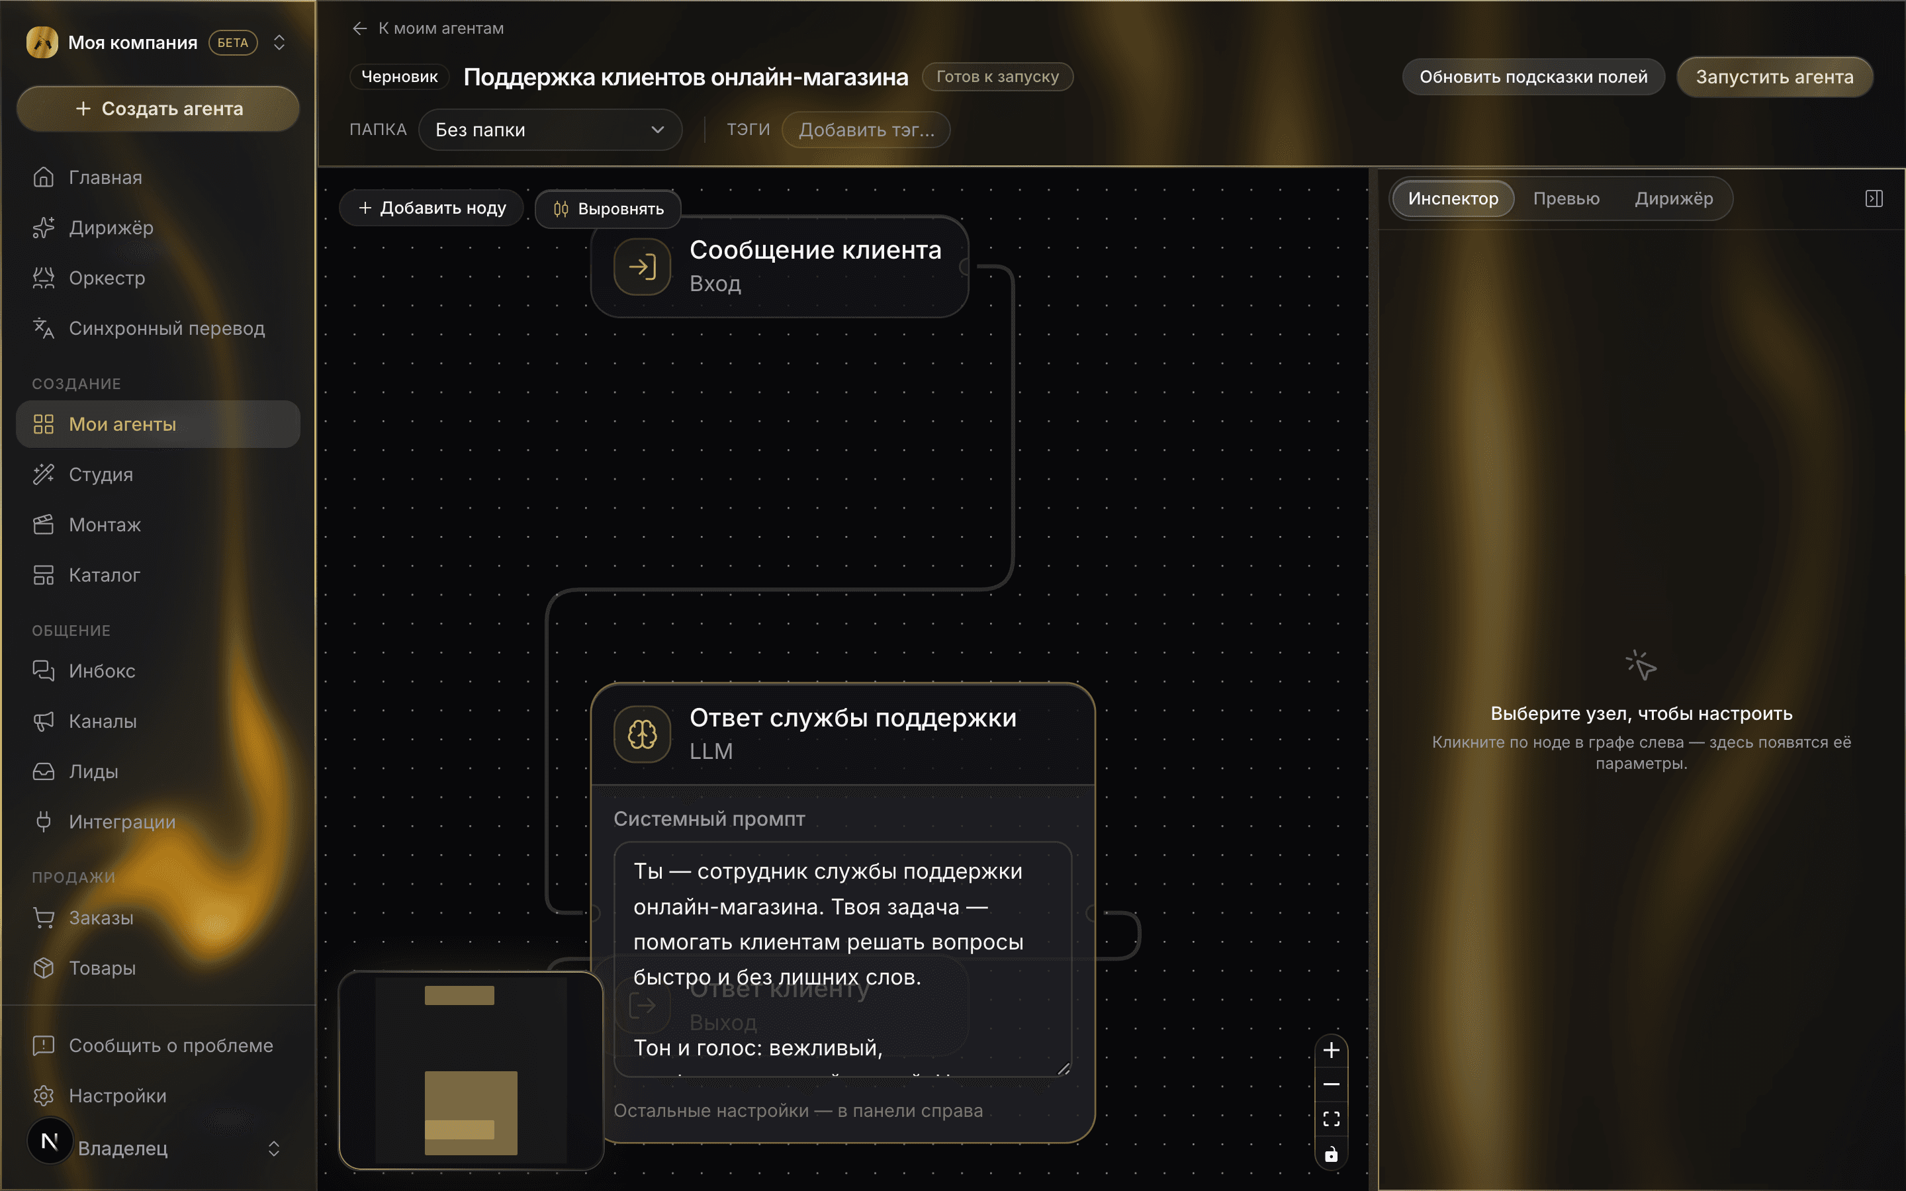This screenshot has height=1191, width=1906.
Task: Select Мои агенты in sidebar
Action: [x=158, y=423]
